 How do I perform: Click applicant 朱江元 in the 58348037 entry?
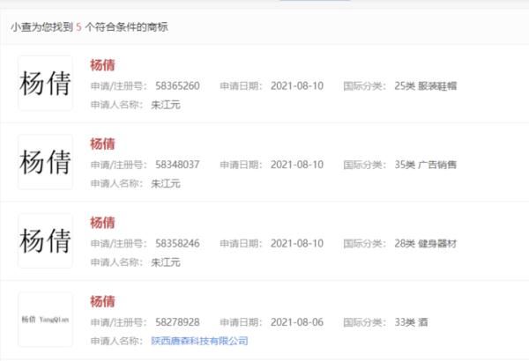tap(166, 184)
